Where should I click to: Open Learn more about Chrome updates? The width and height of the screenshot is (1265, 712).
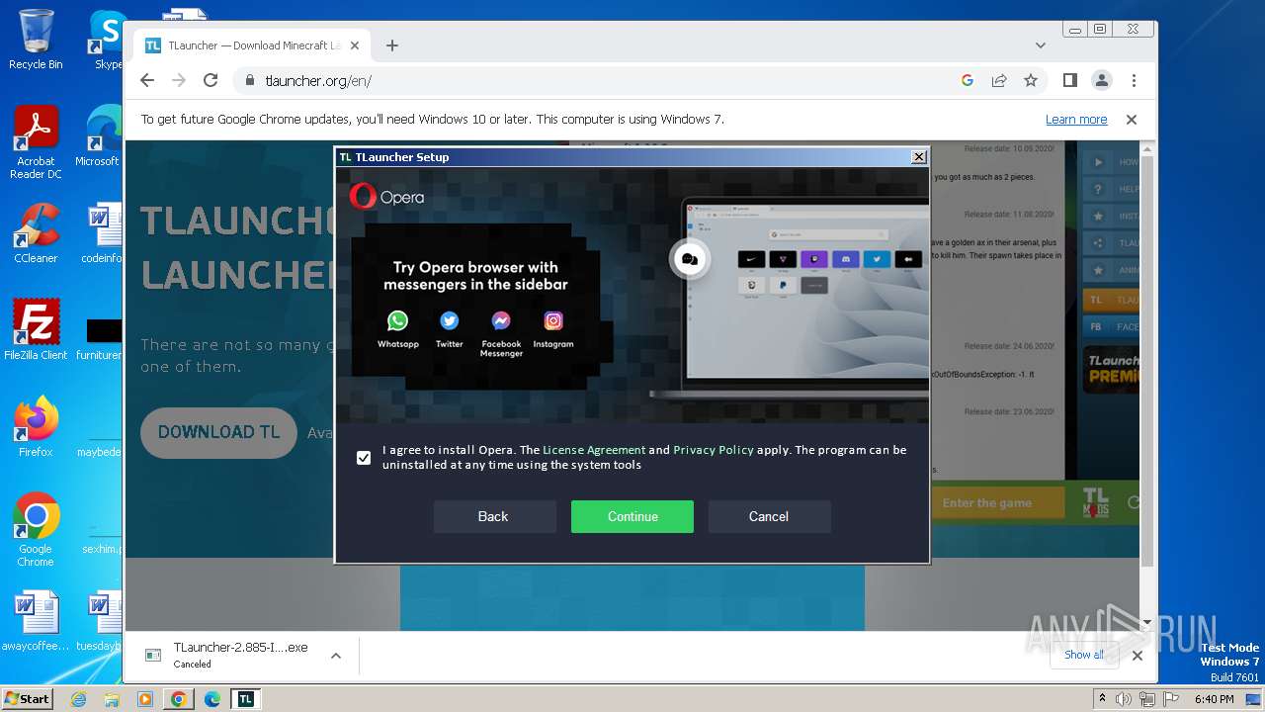point(1076,120)
